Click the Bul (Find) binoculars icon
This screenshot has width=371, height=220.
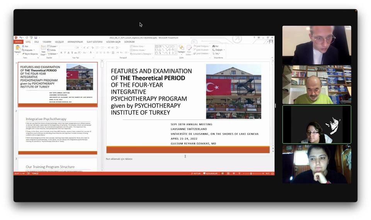pyautogui.click(x=214, y=46)
